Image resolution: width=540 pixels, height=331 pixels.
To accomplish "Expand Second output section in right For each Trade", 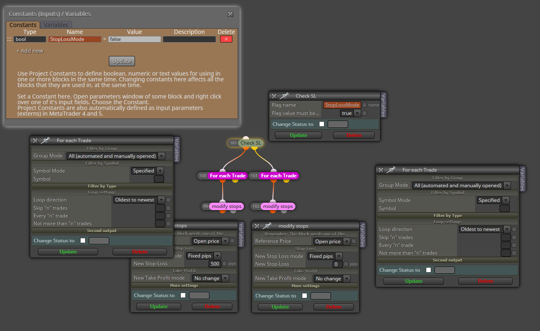I will point(448,260).
